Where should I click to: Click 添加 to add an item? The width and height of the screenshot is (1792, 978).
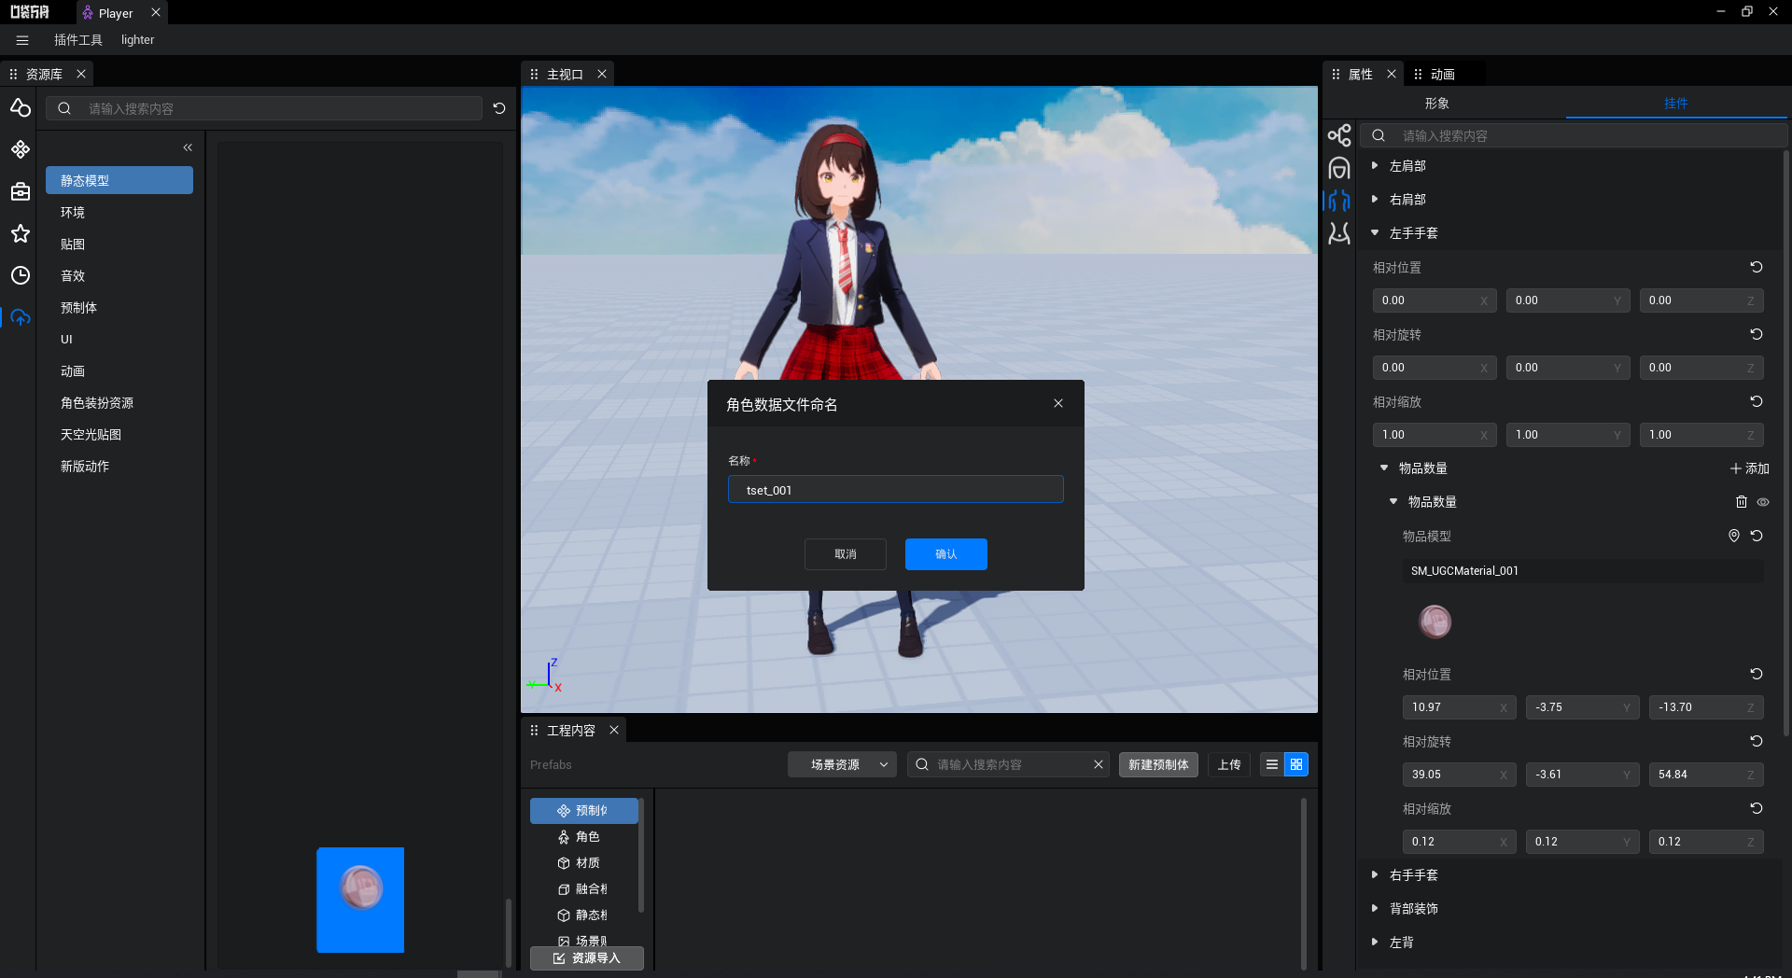1750,468
